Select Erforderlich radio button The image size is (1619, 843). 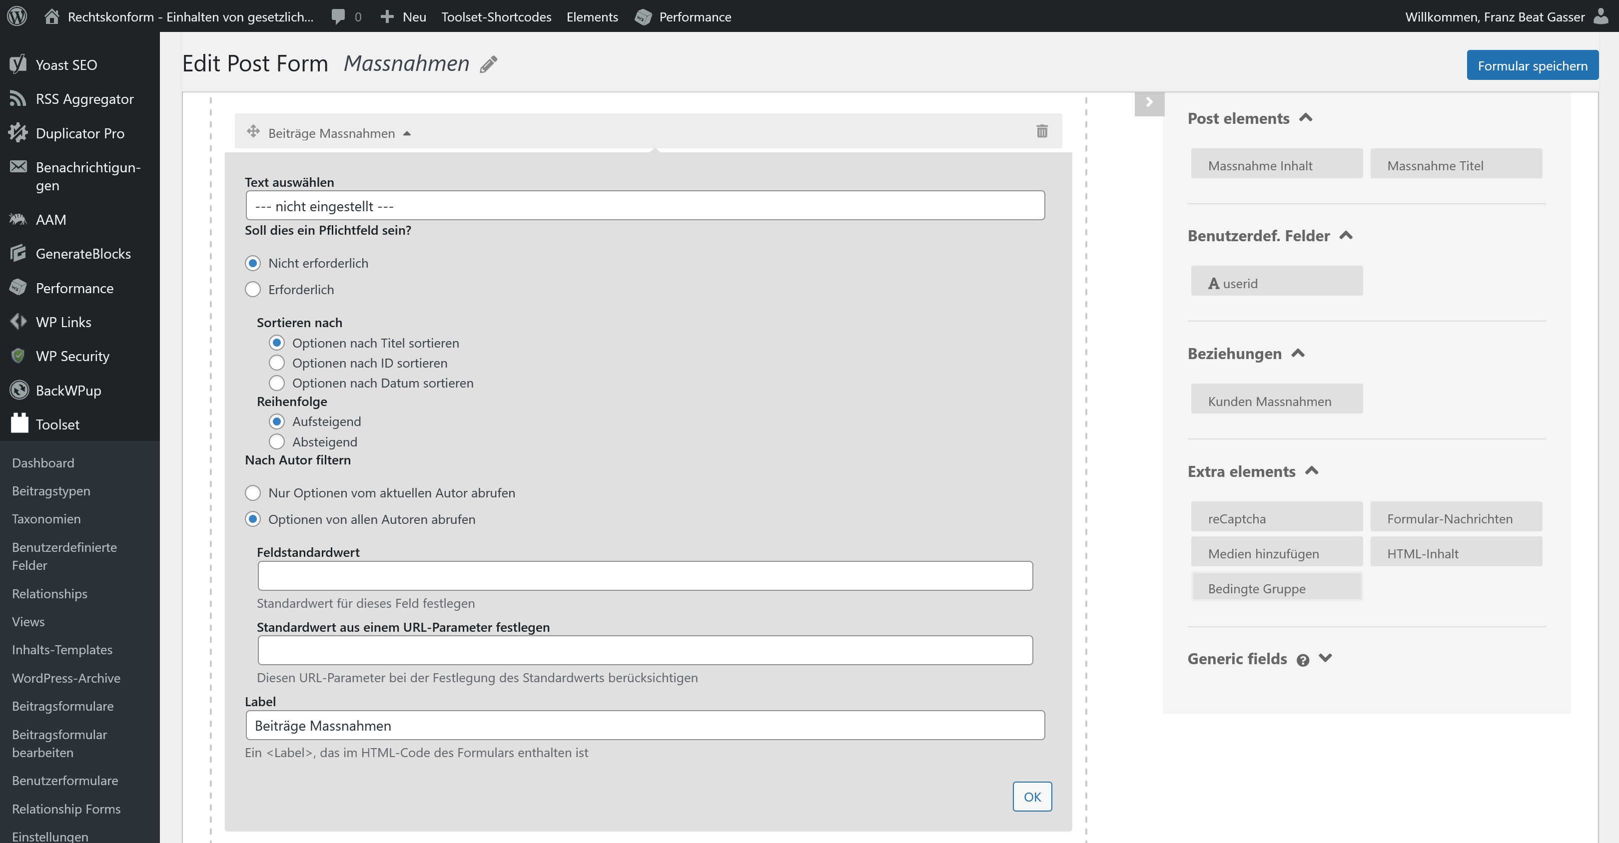(x=253, y=289)
